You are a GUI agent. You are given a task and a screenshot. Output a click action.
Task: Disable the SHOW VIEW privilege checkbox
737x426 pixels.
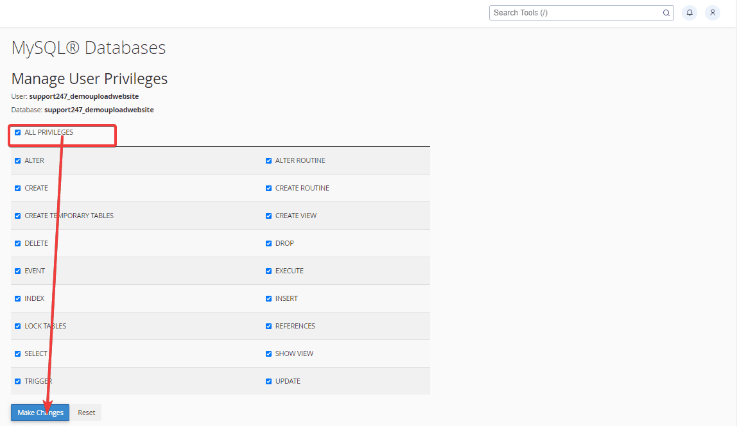pyautogui.click(x=269, y=354)
